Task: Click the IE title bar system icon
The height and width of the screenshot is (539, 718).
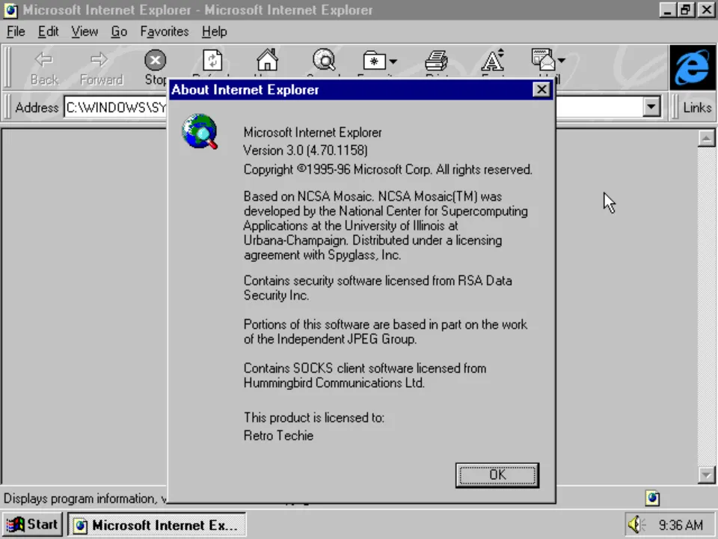Action: tap(11, 10)
